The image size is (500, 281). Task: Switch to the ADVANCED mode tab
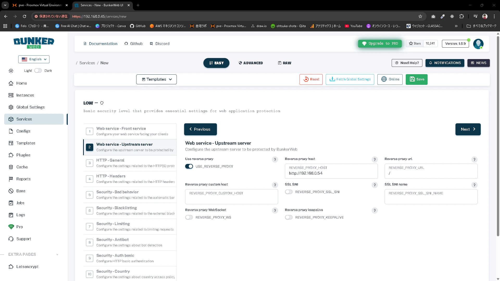point(251,63)
